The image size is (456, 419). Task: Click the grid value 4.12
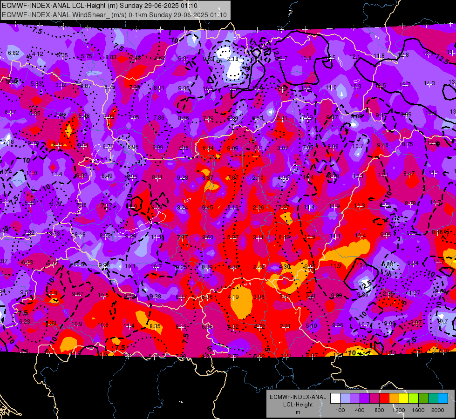point(38,54)
